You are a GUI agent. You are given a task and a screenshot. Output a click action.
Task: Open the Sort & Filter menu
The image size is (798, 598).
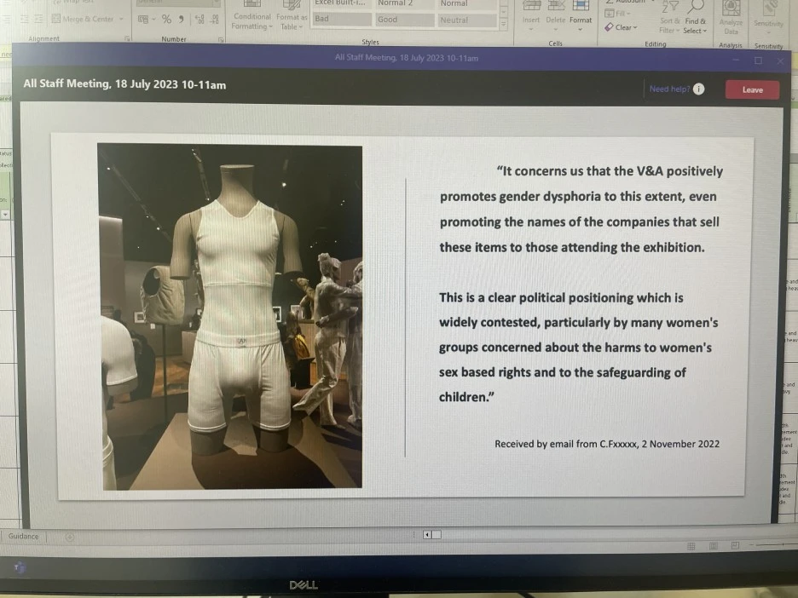pos(668,17)
